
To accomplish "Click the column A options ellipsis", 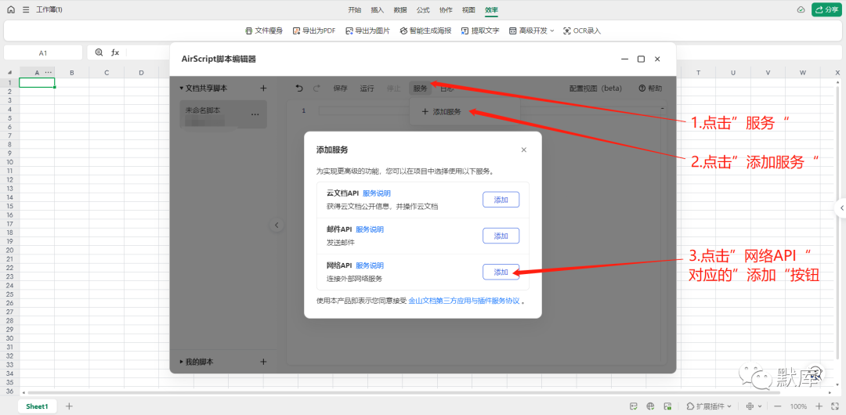I will coord(49,72).
